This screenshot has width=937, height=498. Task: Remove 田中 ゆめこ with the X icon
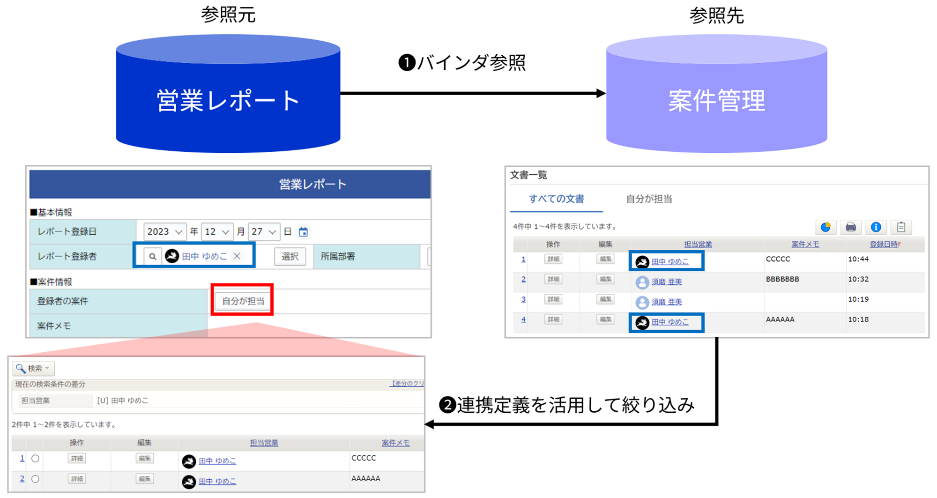pos(237,256)
